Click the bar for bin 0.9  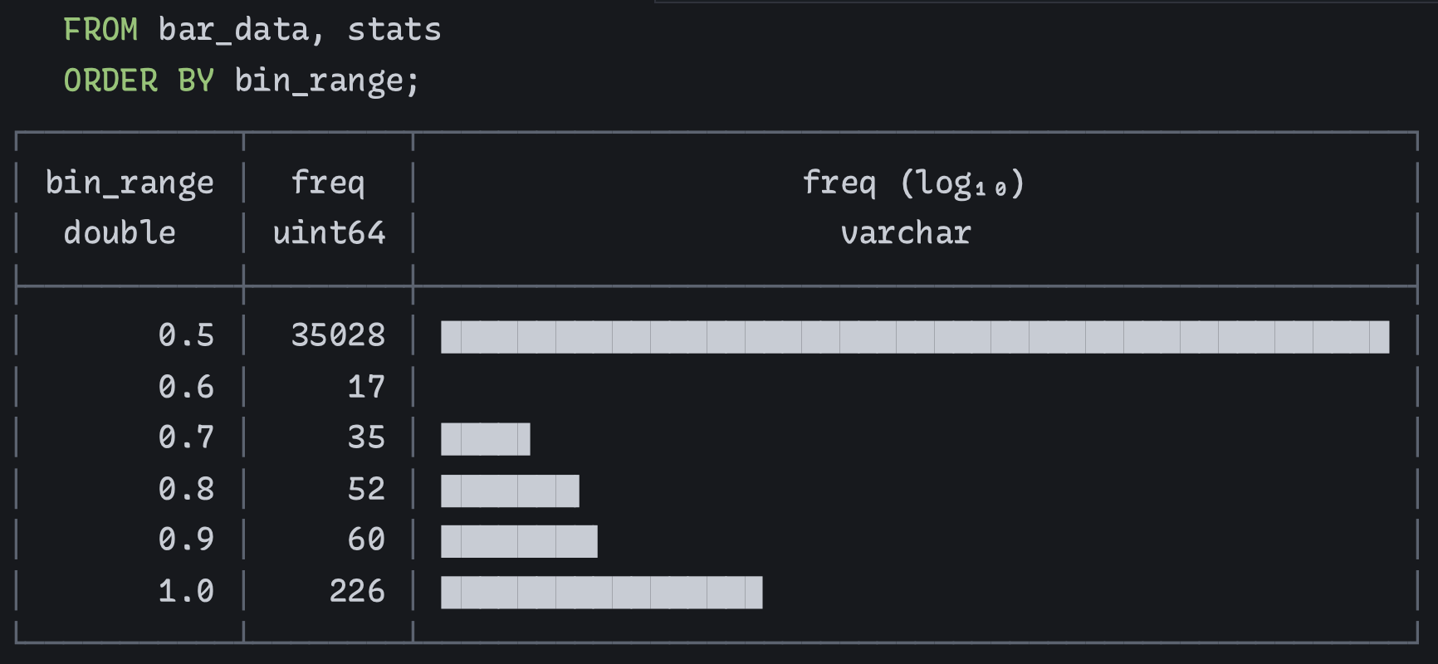coord(519,541)
